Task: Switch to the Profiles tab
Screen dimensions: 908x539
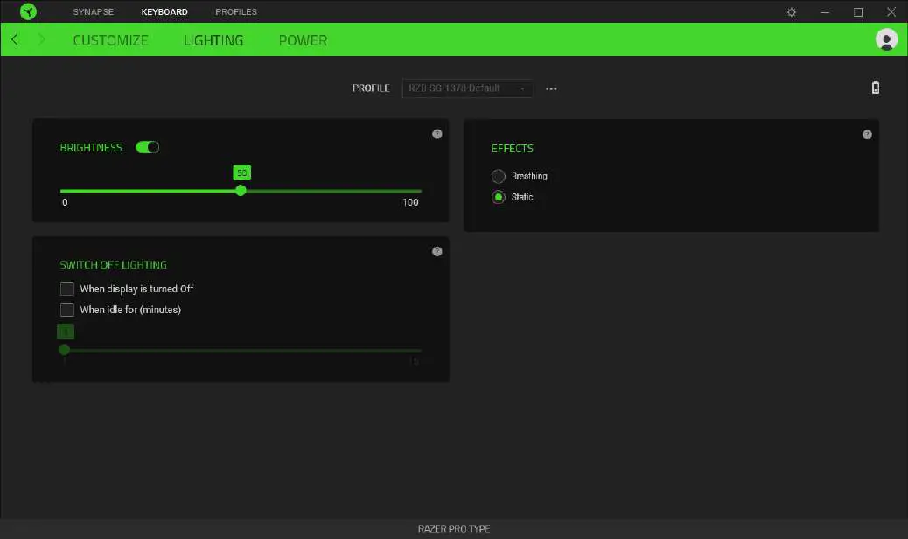Action: pyautogui.click(x=236, y=11)
